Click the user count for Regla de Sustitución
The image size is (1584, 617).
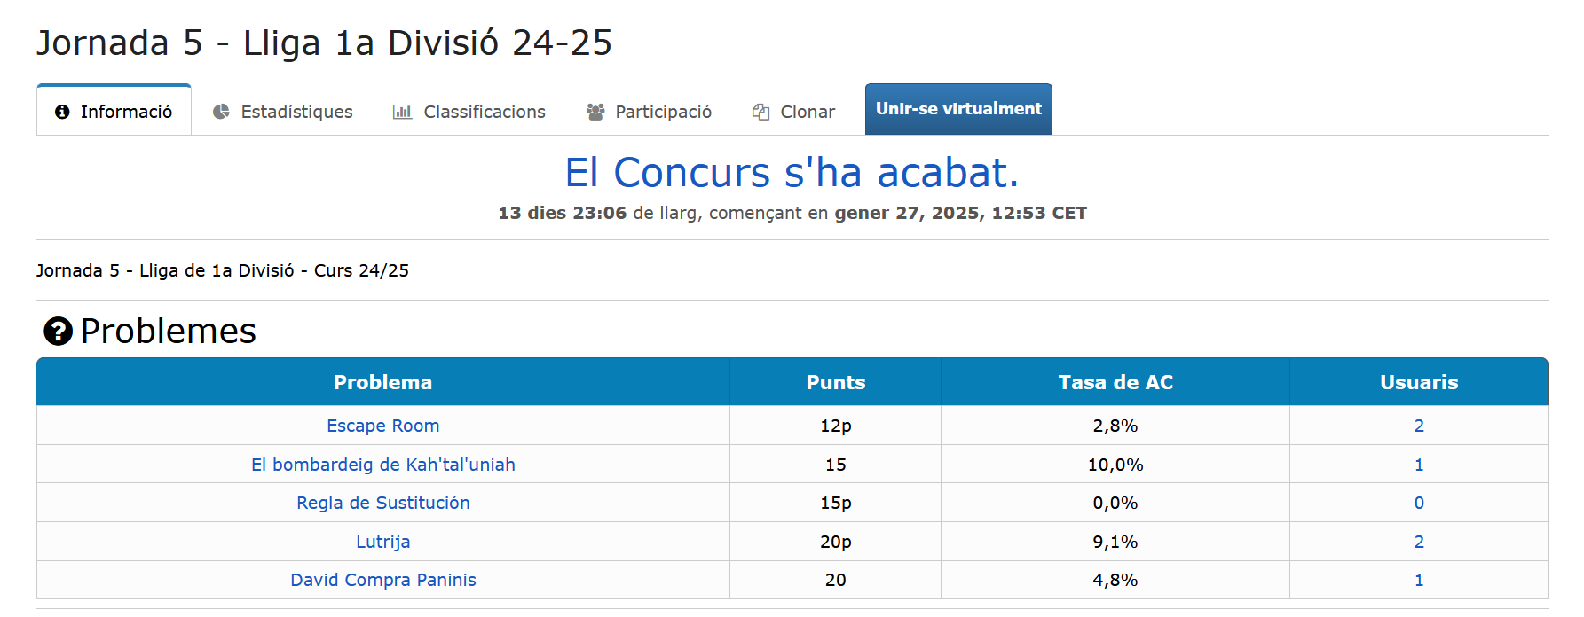[x=1419, y=503]
